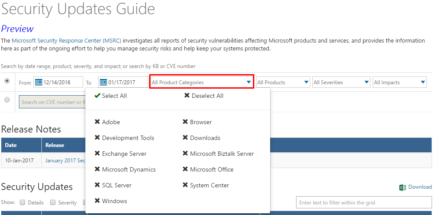This screenshot has width=436, height=215.
Task: Open the January 2017 release link
Action: pos(65,160)
